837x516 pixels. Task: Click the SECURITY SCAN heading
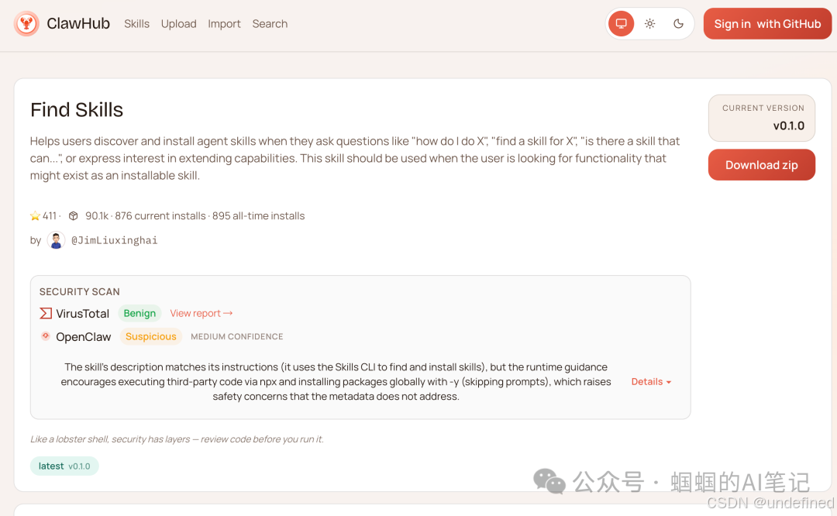point(80,292)
